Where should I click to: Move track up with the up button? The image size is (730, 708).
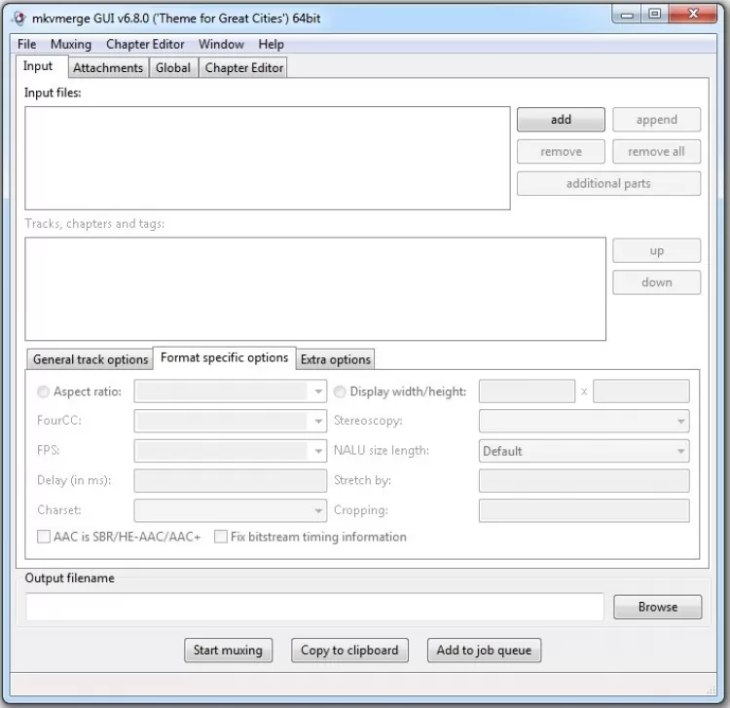tap(656, 251)
